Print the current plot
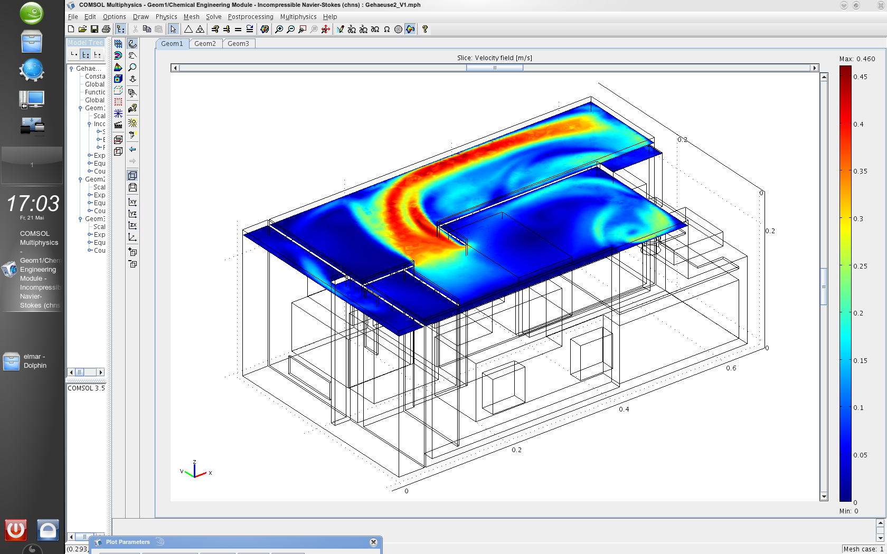The image size is (887, 554). click(106, 29)
